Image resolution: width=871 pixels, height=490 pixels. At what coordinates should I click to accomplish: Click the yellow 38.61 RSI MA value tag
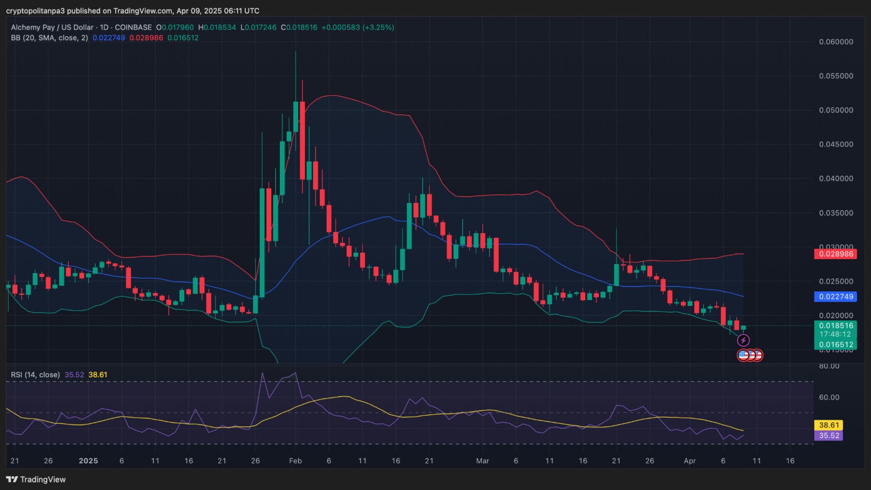(x=828, y=425)
